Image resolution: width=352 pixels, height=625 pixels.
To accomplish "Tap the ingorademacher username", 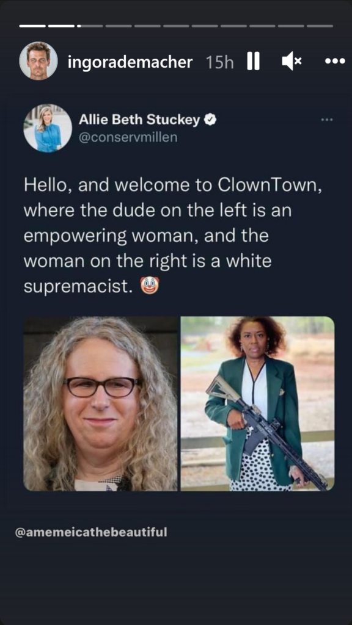I will pos(130,62).
